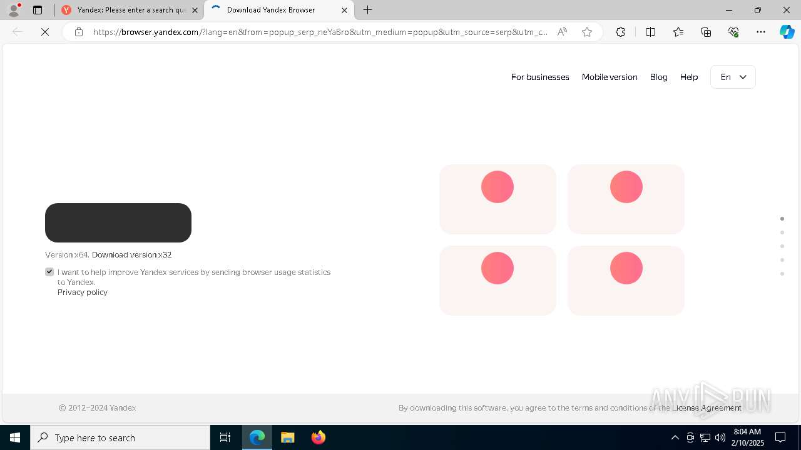Open the notification center icon
Image resolution: width=801 pixels, height=450 pixels.
(780, 437)
